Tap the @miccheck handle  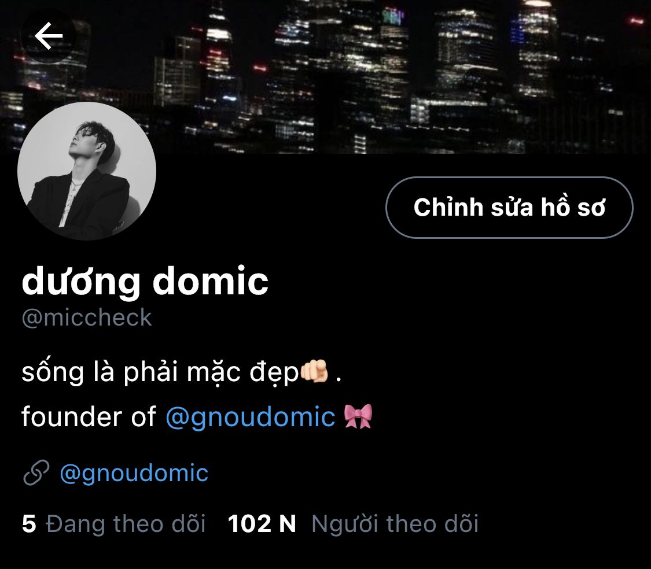pyautogui.click(x=87, y=318)
